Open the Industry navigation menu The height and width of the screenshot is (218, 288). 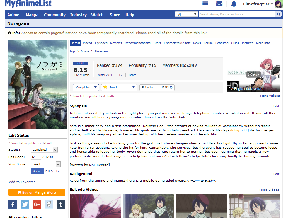coord(79,15)
